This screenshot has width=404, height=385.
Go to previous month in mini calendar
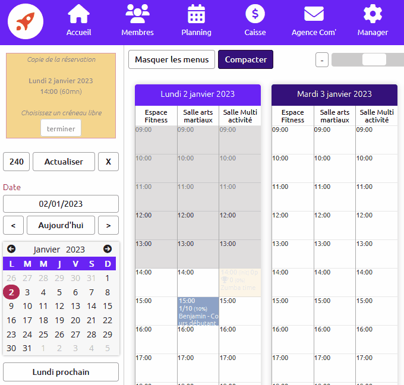(x=11, y=249)
